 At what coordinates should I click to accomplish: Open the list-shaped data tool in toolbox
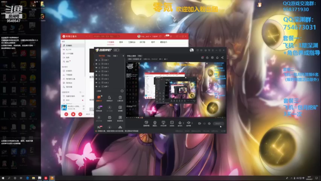pyautogui.click(x=120, y=118)
